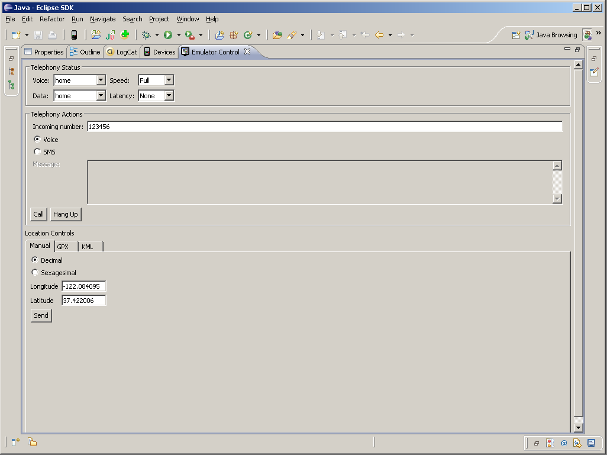The width and height of the screenshot is (607, 455).
Task: Click the yellow Back arrow icon
Action: click(379, 36)
